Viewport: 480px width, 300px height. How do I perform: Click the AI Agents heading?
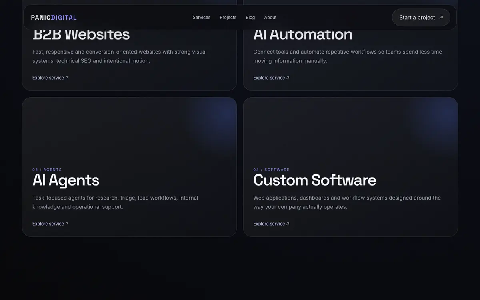66,180
